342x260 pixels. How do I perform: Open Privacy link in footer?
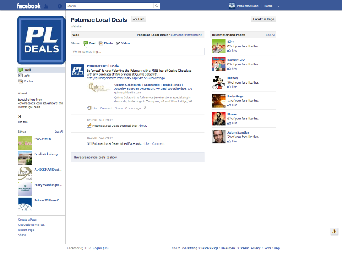[x=256, y=248]
